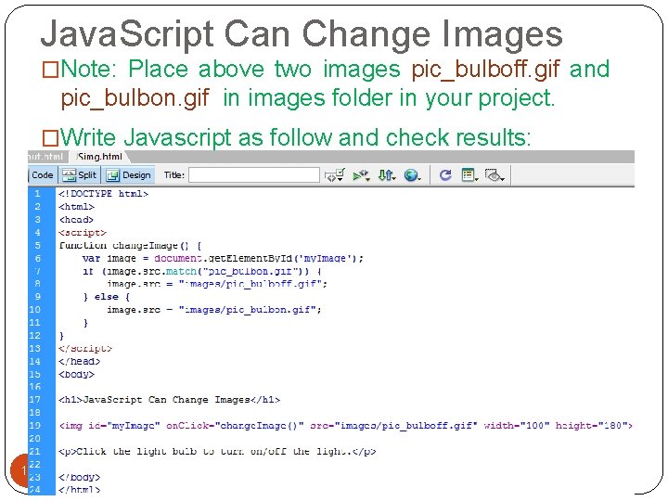Image resolution: width=668 pixels, height=501 pixels.
Task: Click the 'image.src.match' if condition line
Action: point(202,271)
